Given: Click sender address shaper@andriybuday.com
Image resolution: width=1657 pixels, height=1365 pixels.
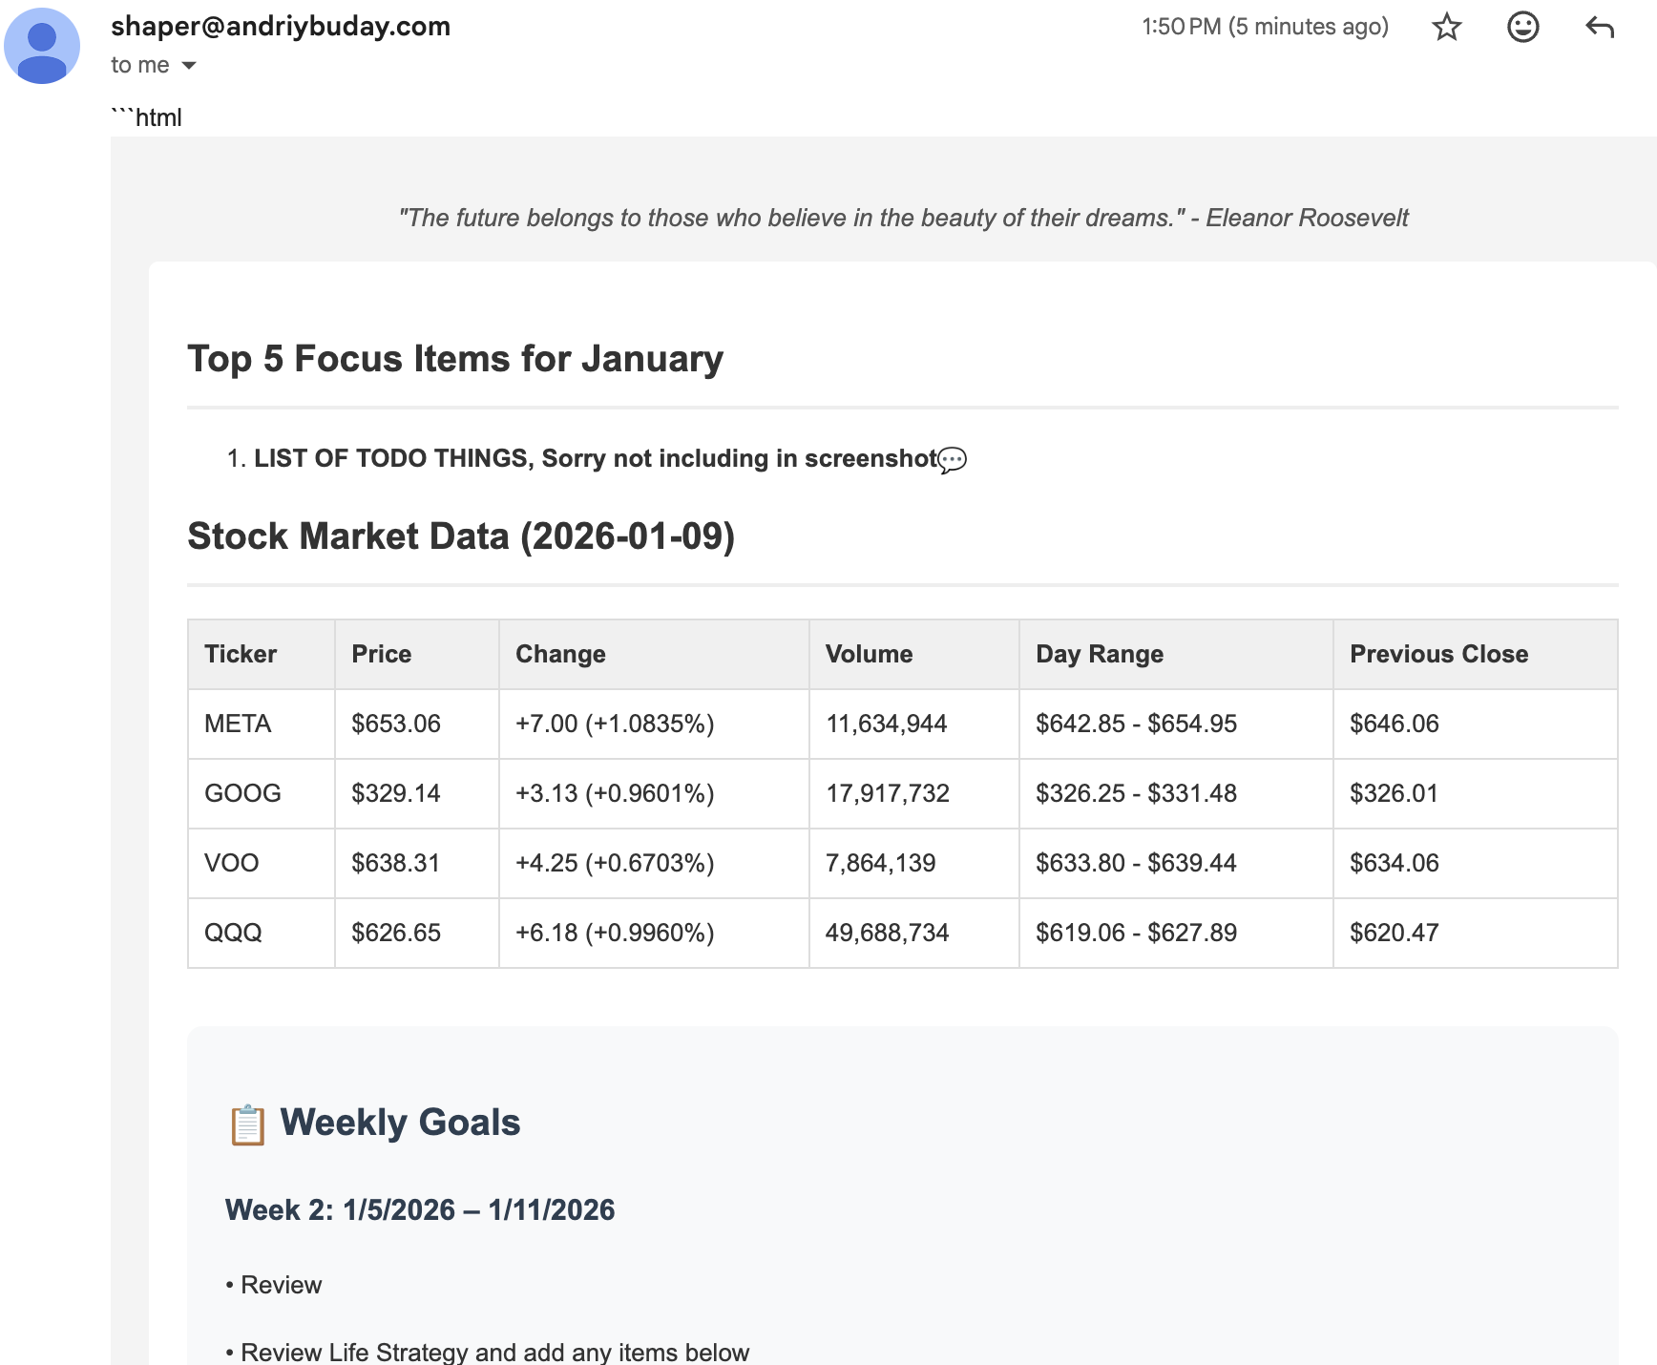Looking at the screenshot, I should (x=281, y=27).
